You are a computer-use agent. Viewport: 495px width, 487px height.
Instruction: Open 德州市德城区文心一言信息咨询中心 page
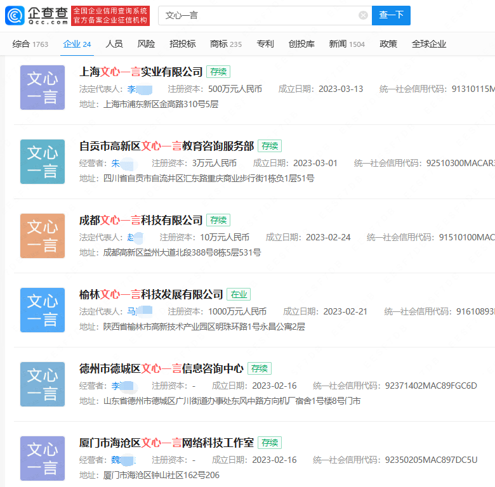click(161, 368)
